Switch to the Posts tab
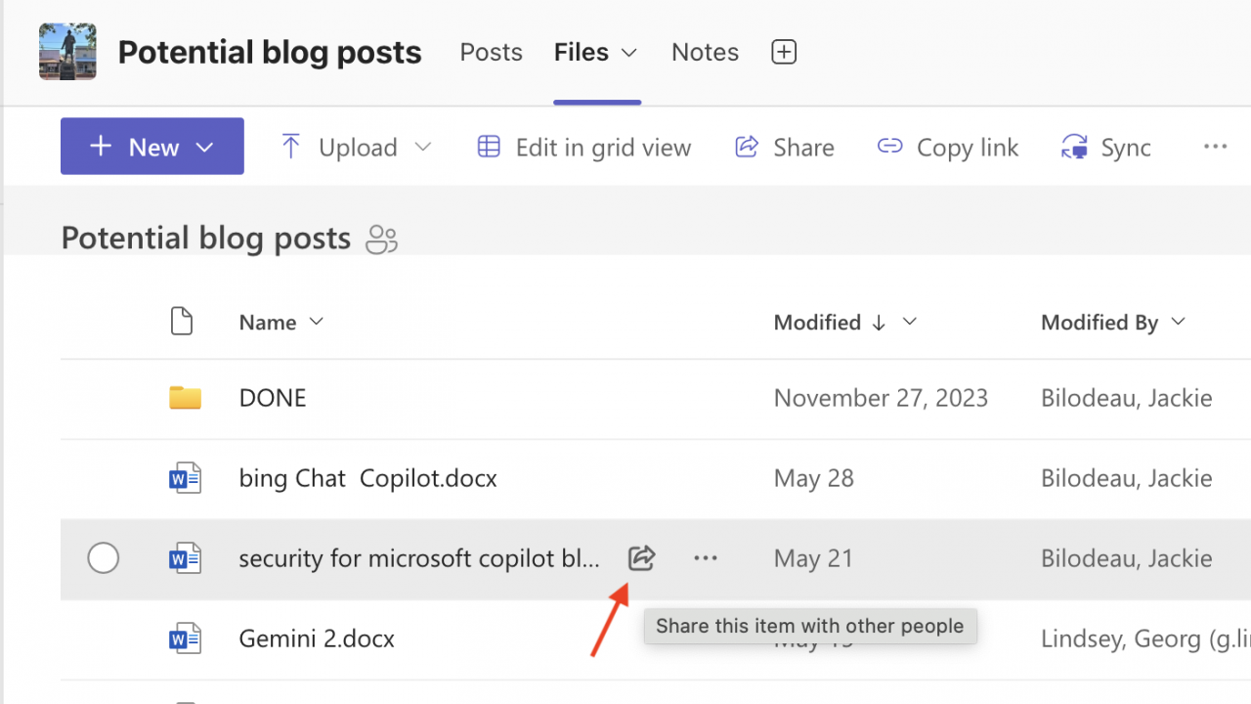 (491, 52)
